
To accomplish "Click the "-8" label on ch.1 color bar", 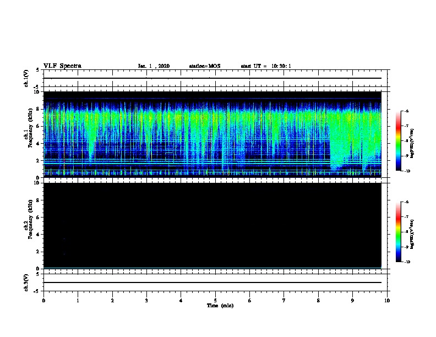I will (x=406, y=141).
